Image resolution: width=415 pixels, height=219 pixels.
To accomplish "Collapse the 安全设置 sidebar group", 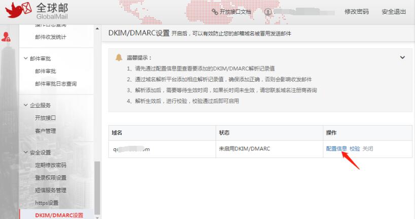I will pyautogui.click(x=26, y=152).
